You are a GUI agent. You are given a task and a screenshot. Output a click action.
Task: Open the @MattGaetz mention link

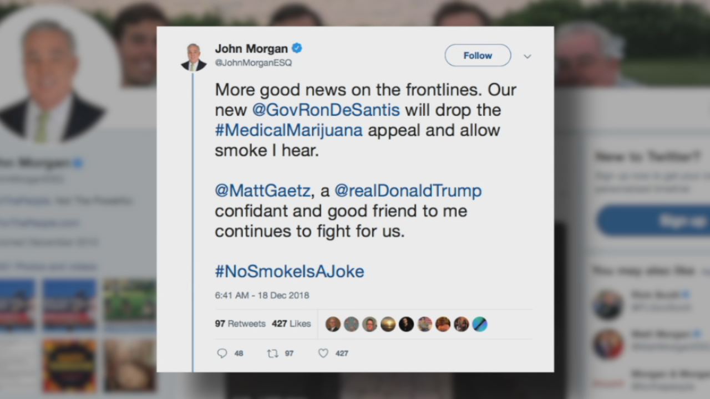[x=262, y=191]
